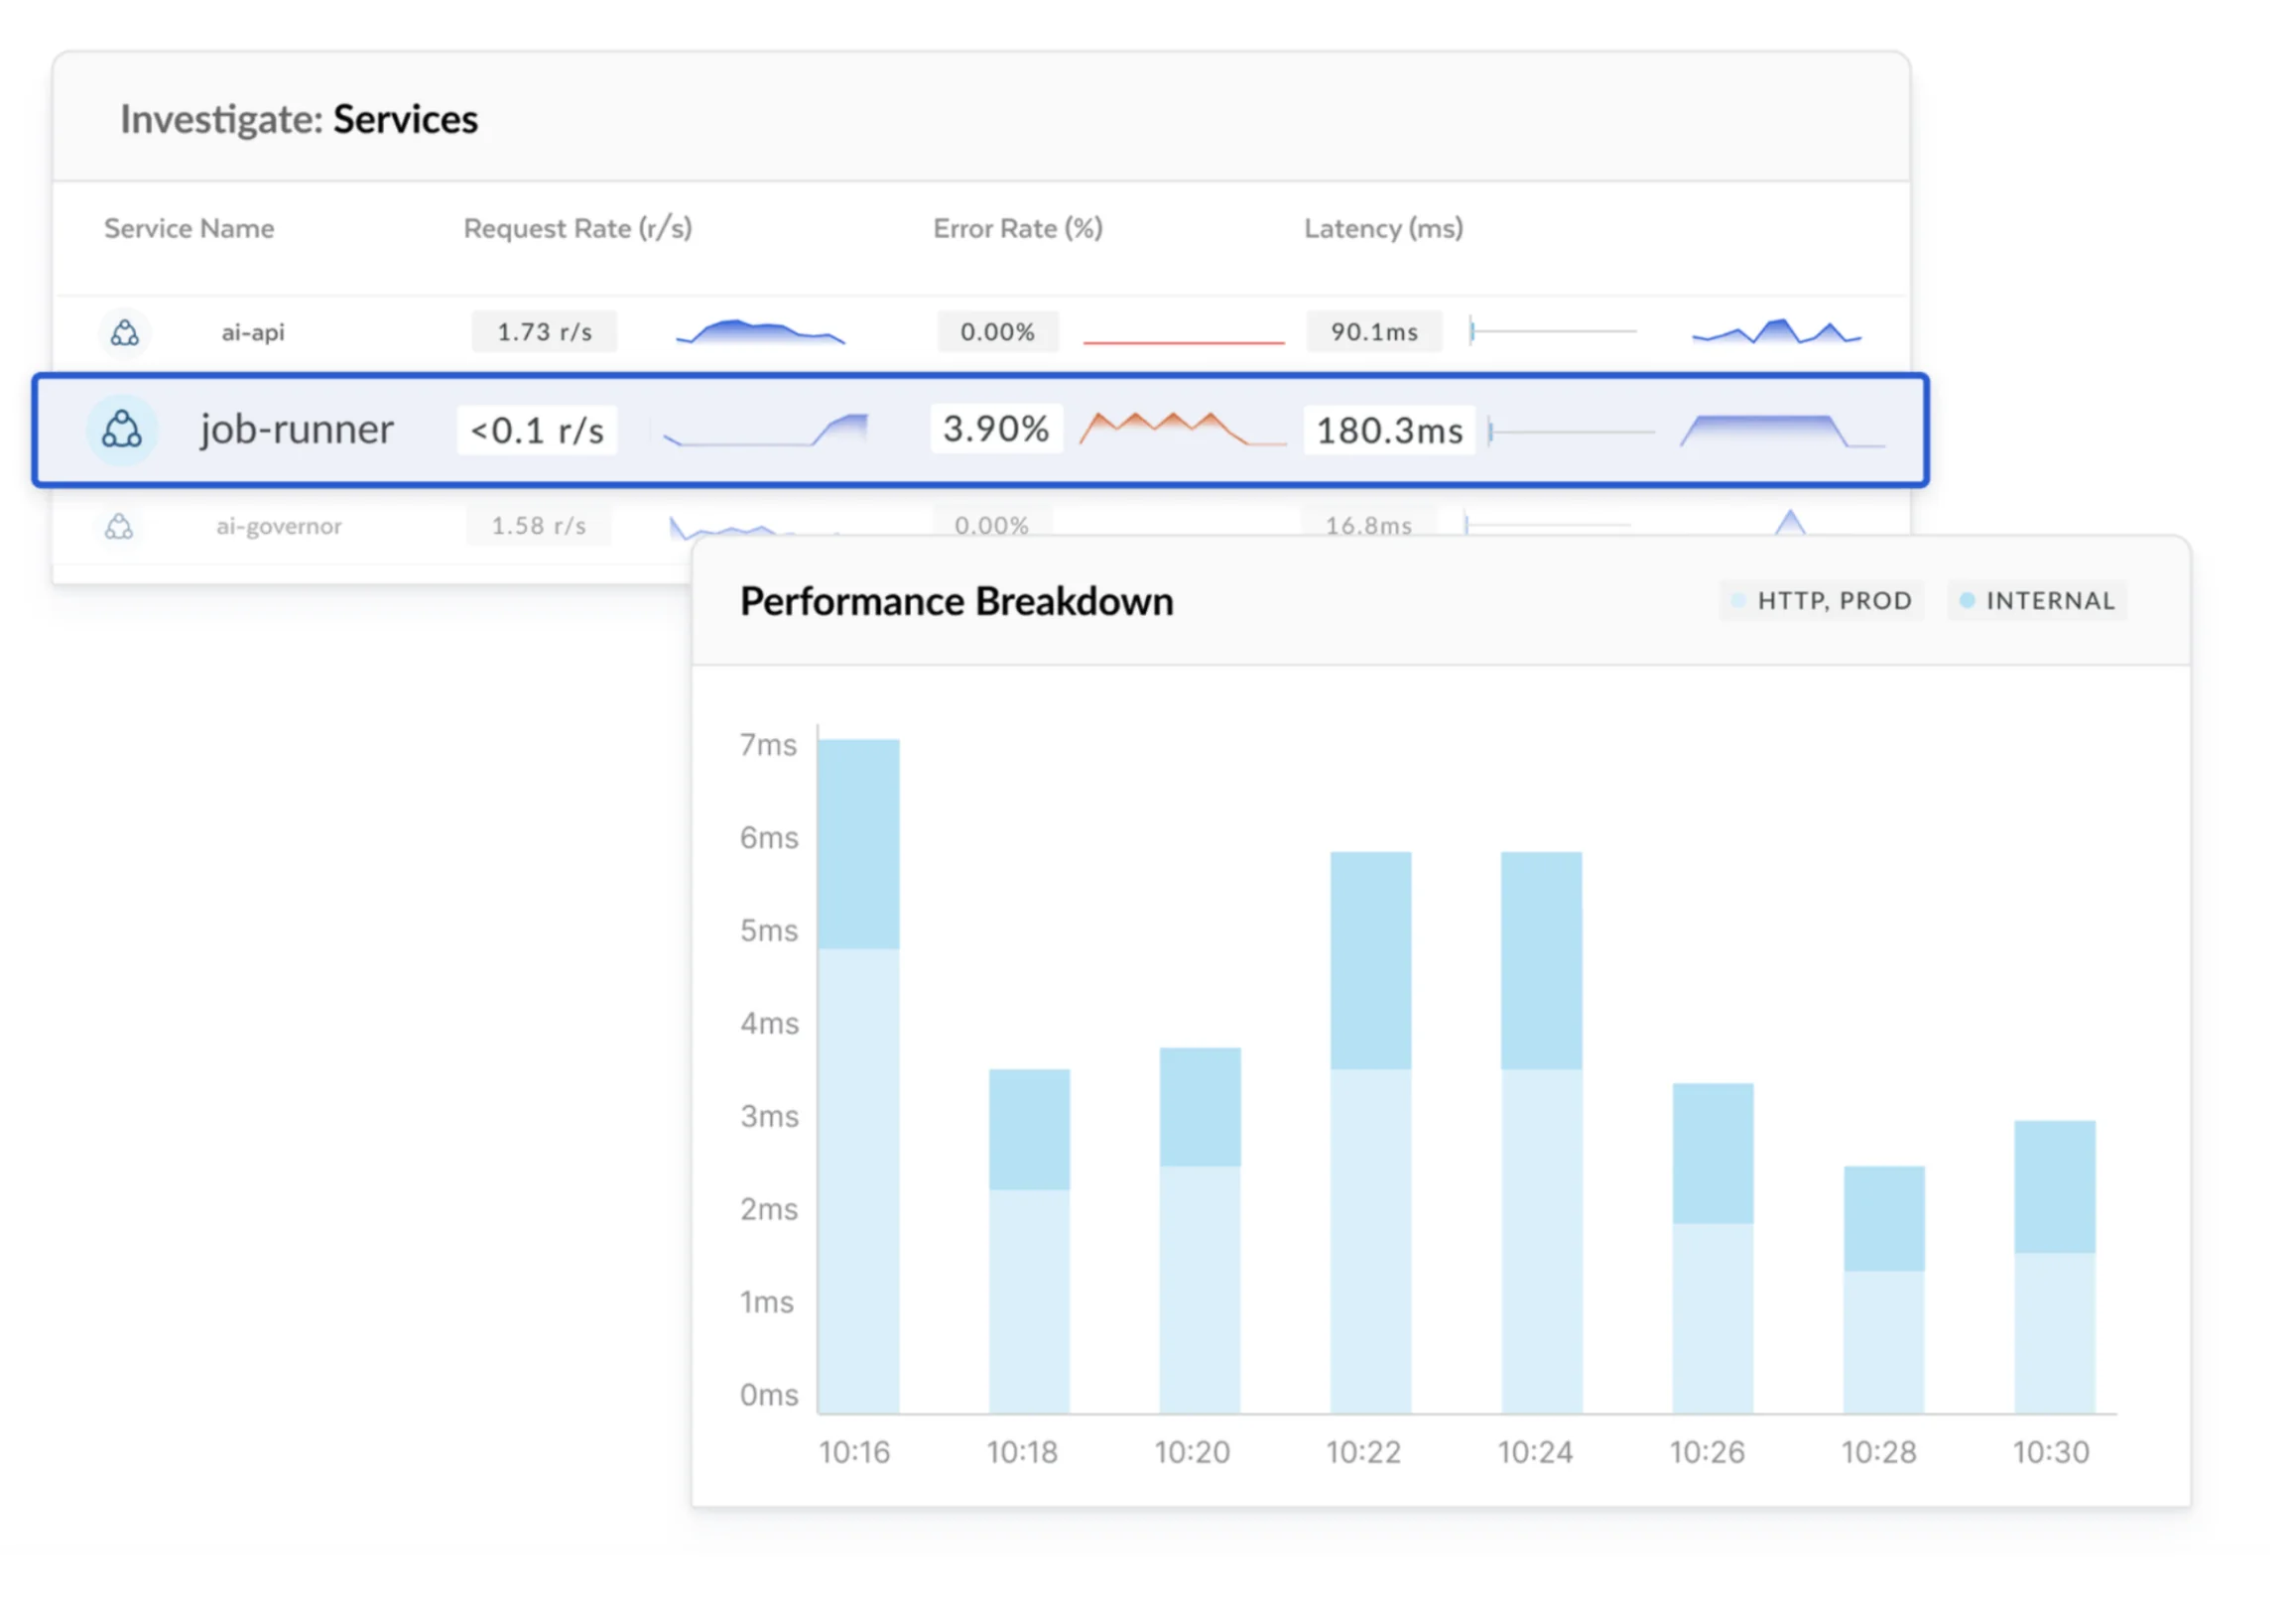Sort by Error Rate (%) header

tap(1018, 228)
